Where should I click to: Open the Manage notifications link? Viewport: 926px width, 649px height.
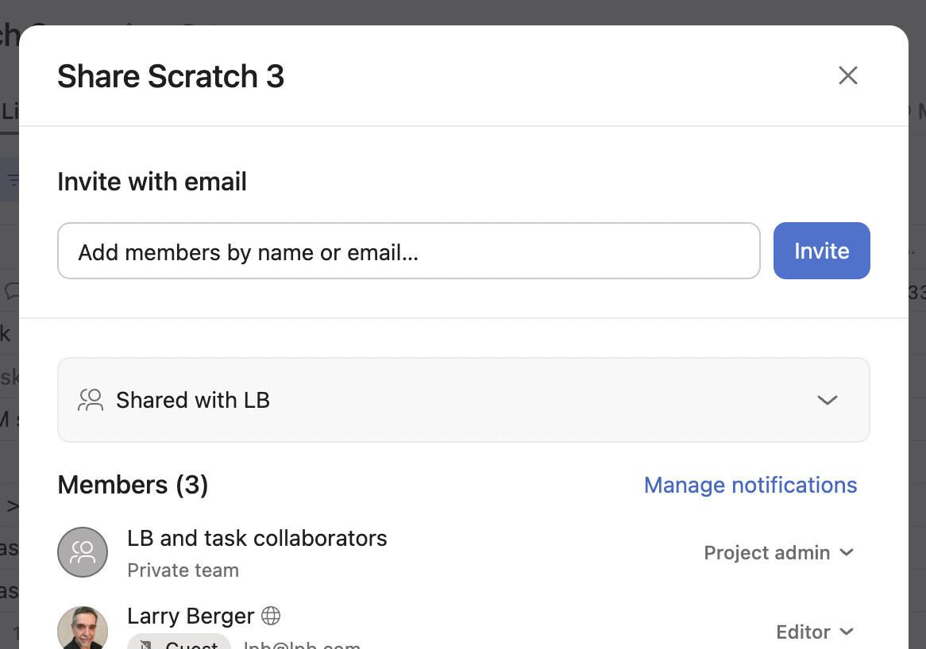[750, 485]
